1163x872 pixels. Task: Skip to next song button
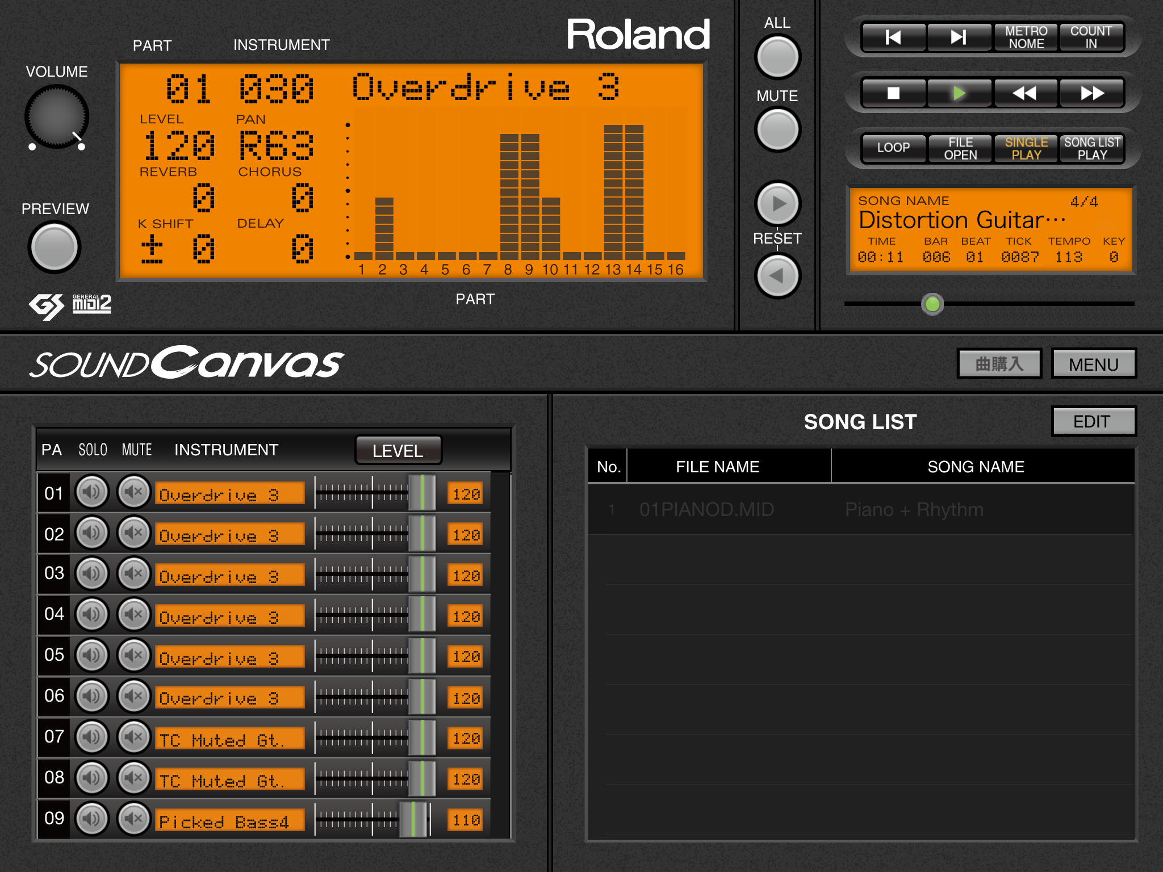(959, 37)
